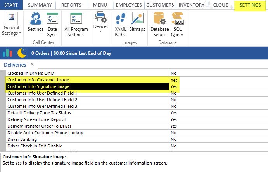Expand the Devices dropdown arrow
268x172 pixels.
pyautogui.click(x=101, y=32)
